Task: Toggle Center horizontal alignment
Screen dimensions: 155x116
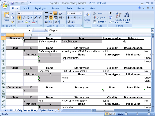Action: coord(51,18)
